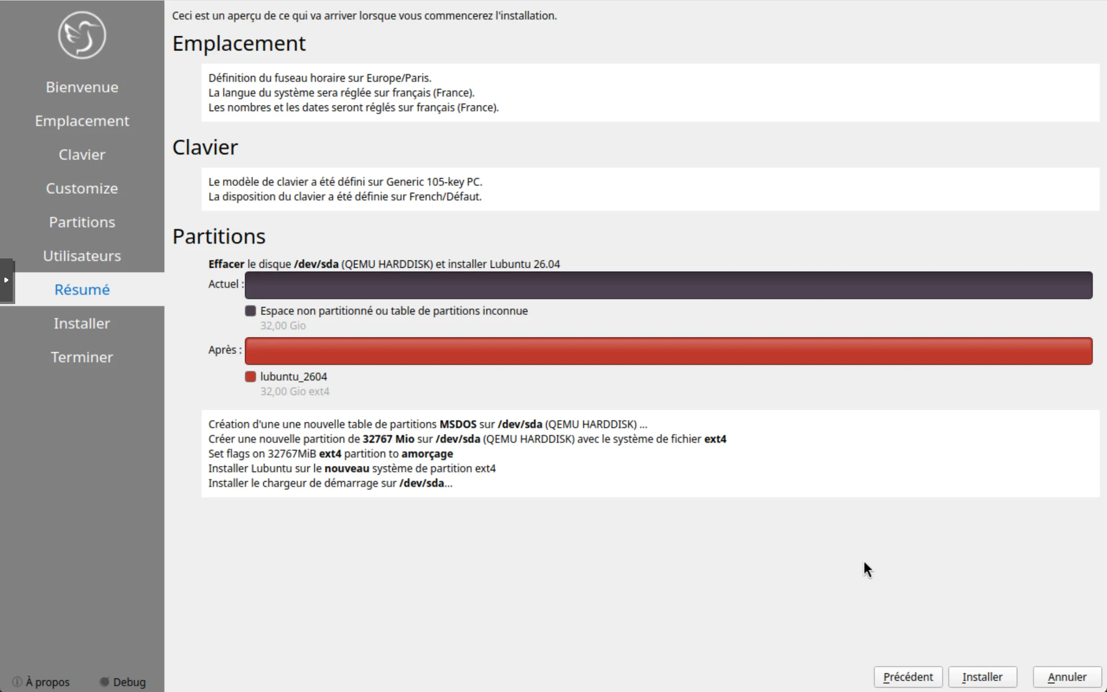Viewport: 1107px width, 692px height.
Task: Click the dark unpartitioned space legend swatch
Action: [251, 311]
